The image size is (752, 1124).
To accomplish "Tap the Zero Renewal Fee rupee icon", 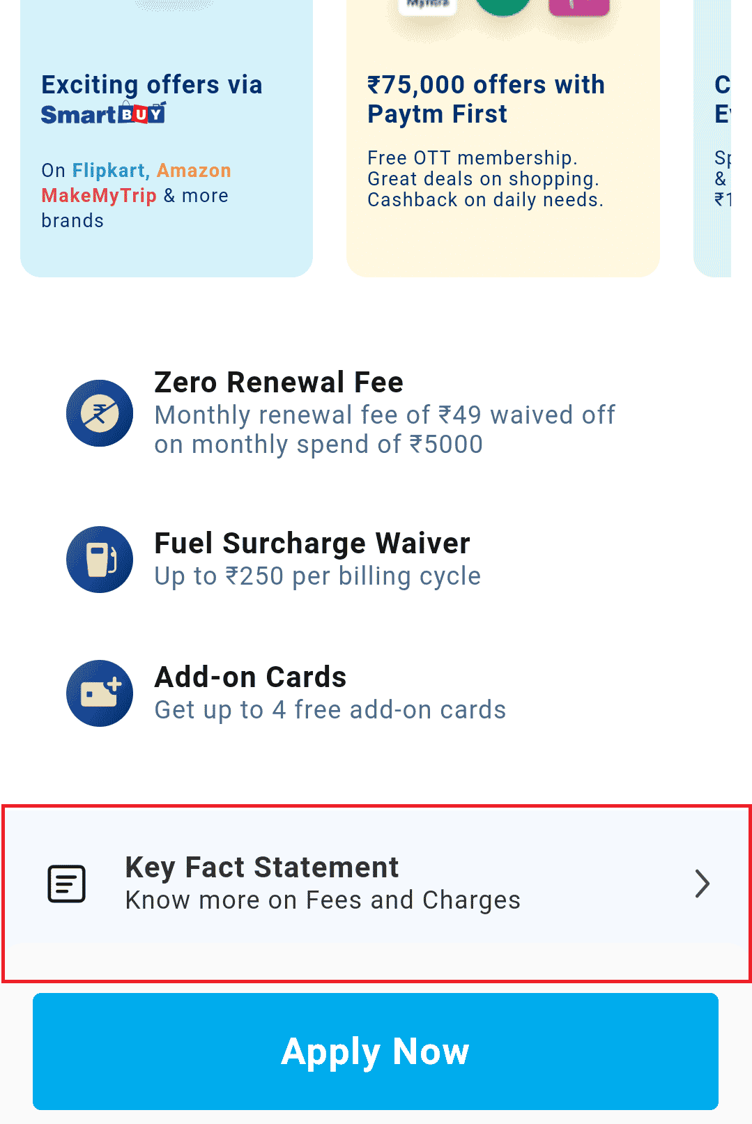I will click(x=100, y=413).
